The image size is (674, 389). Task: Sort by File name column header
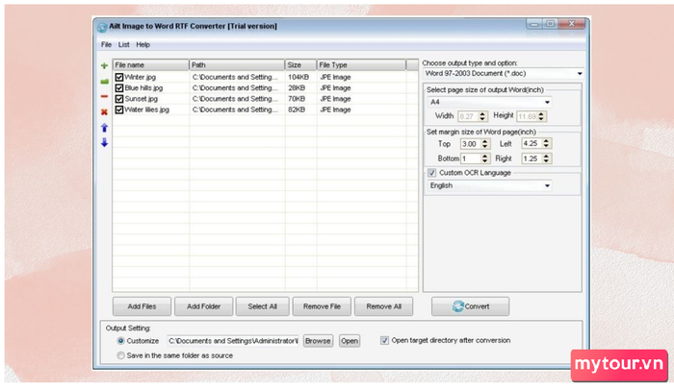point(150,65)
